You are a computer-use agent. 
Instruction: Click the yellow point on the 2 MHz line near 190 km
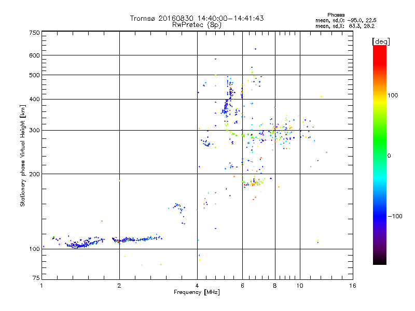click(x=120, y=180)
